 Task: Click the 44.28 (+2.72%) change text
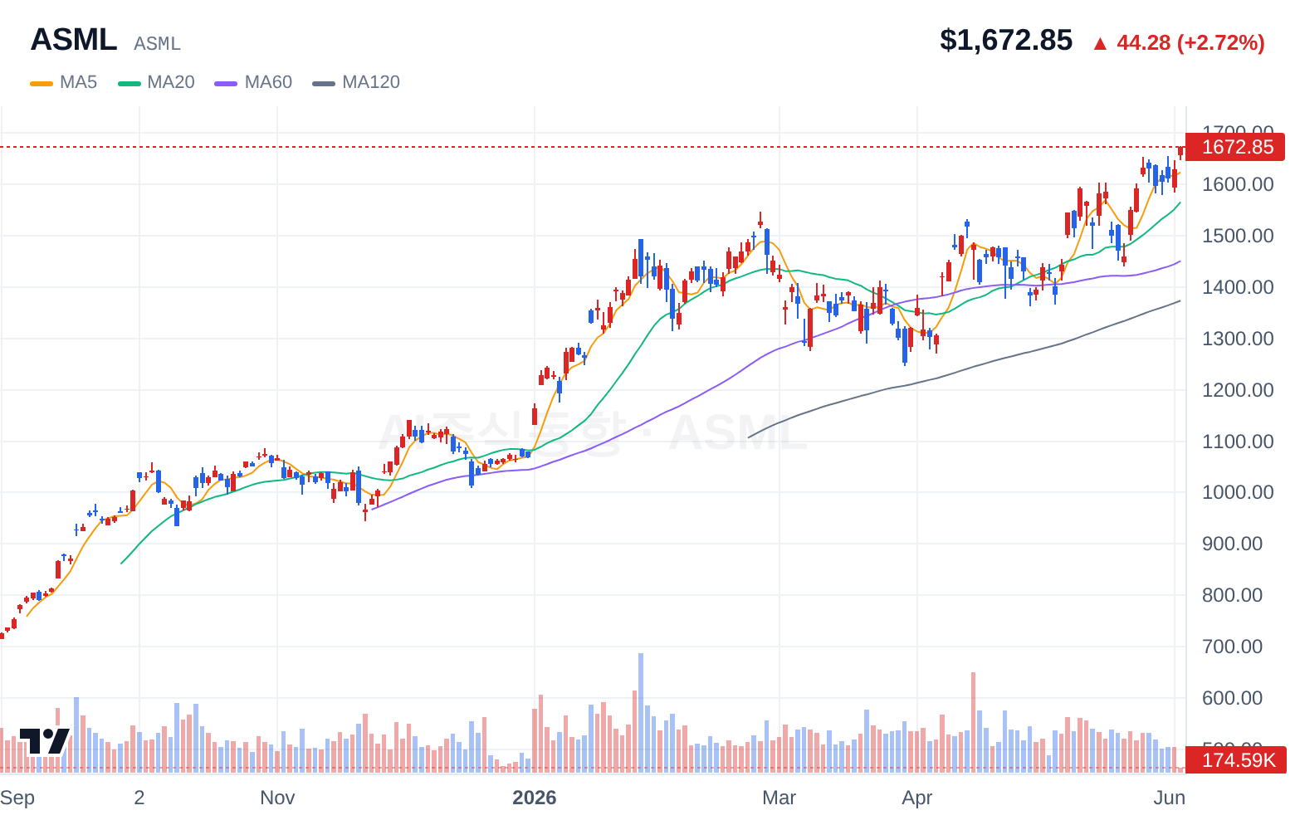[x=1190, y=42]
